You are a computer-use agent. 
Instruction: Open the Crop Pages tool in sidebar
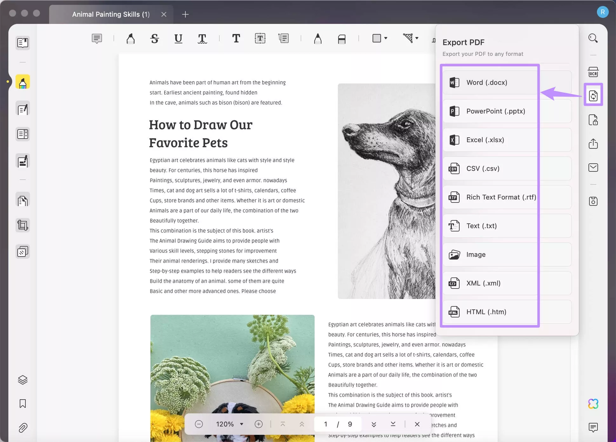click(x=23, y=225)
